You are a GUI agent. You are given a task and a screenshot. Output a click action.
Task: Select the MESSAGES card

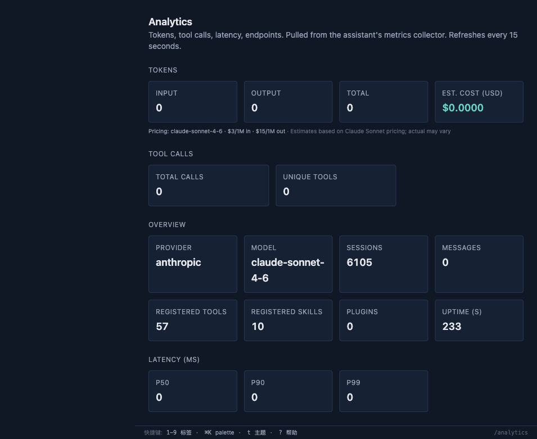(x=479, y=264)
